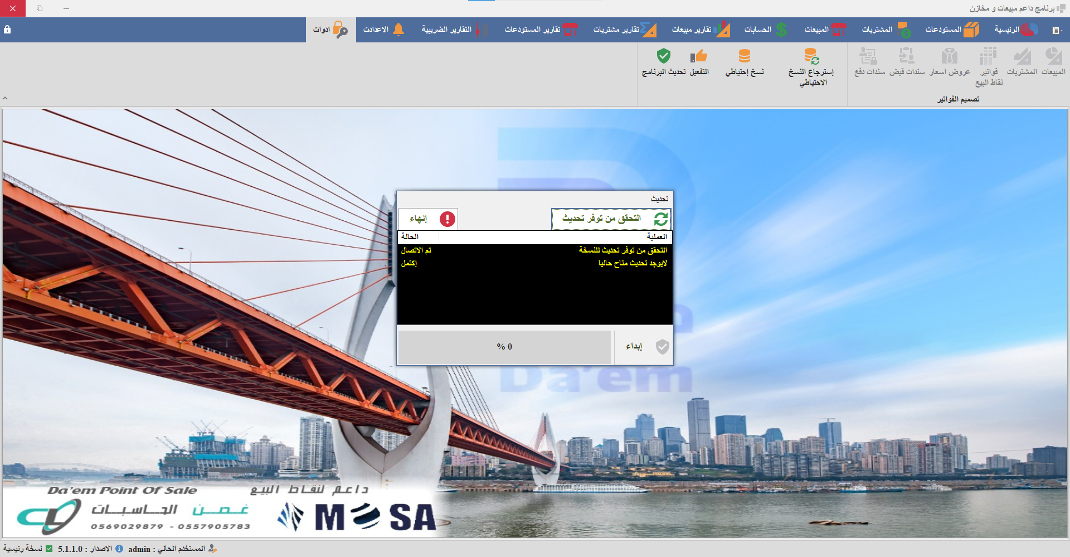Open the application menu dropdown button
1070x557 pixels.
[x=1056, y=30]
